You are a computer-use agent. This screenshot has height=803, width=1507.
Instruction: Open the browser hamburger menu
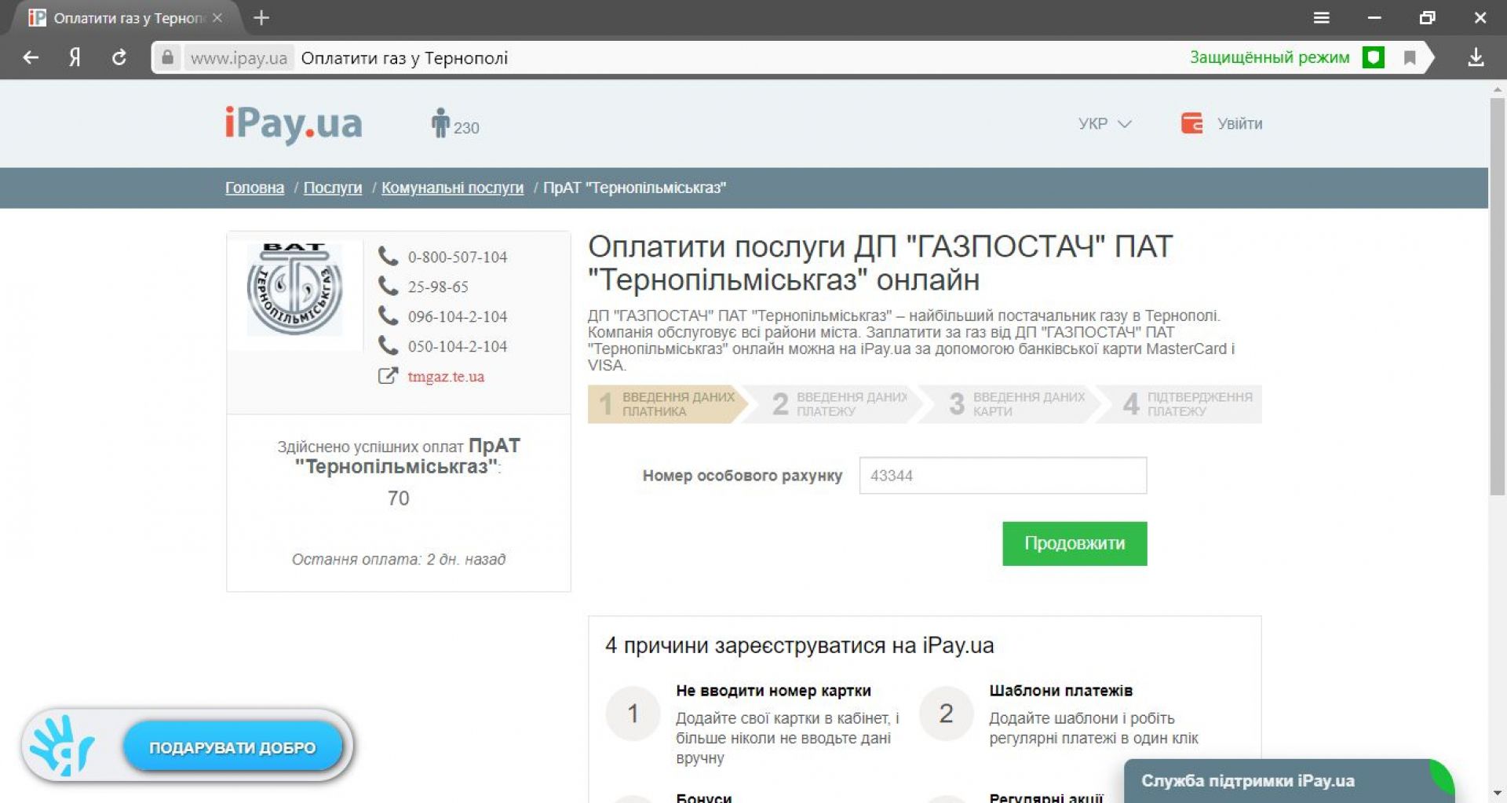click(1322, 17)
